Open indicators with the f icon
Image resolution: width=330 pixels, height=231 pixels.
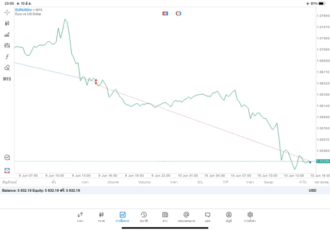click(x=7, y=56)
